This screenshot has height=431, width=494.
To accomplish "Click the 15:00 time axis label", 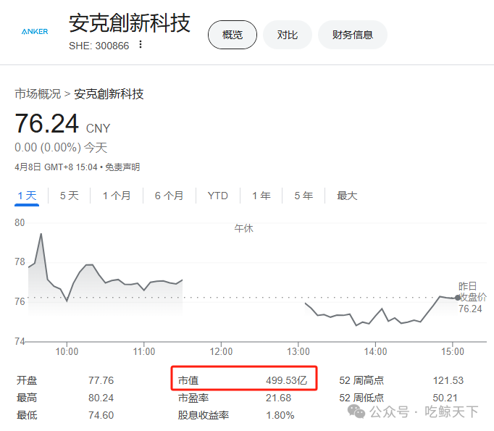I will [x=453, y=351].
